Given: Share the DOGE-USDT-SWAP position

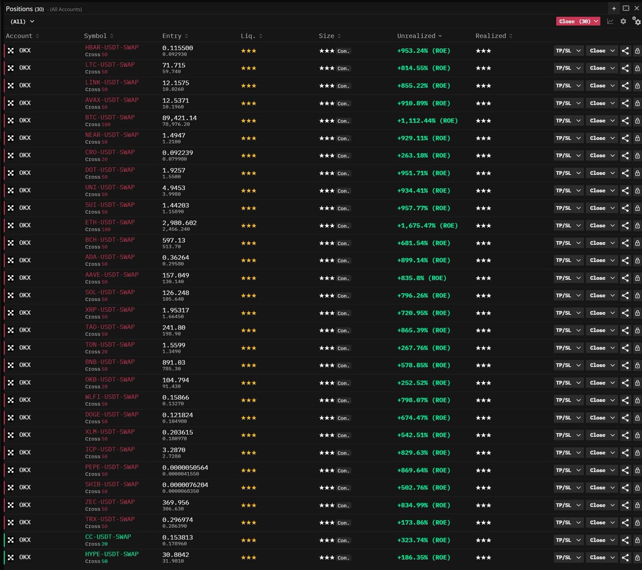Looking at the screenshot, I should pos(625,418).
